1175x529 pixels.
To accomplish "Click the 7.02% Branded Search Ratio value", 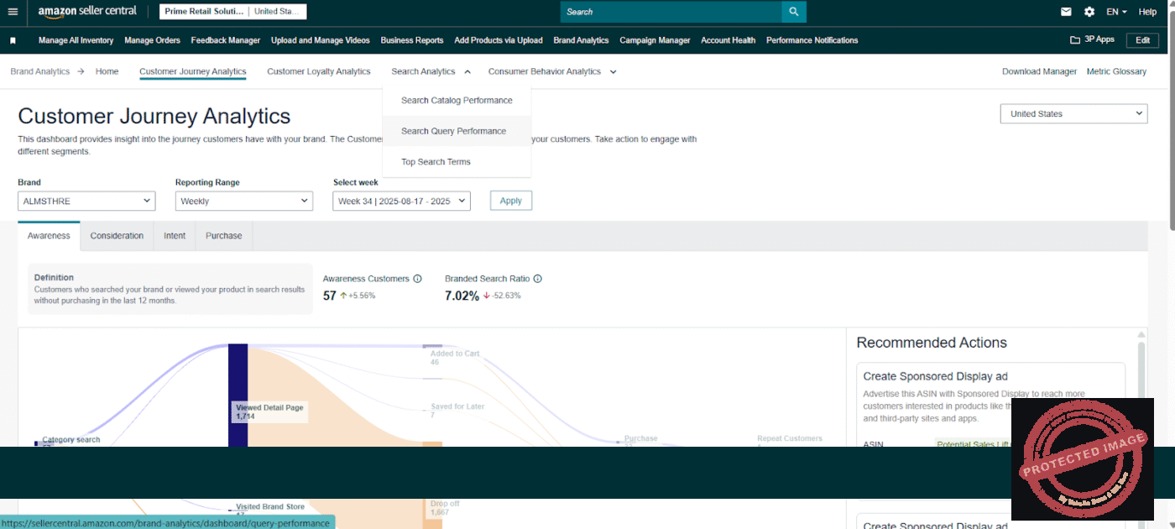I will [462, 296].
